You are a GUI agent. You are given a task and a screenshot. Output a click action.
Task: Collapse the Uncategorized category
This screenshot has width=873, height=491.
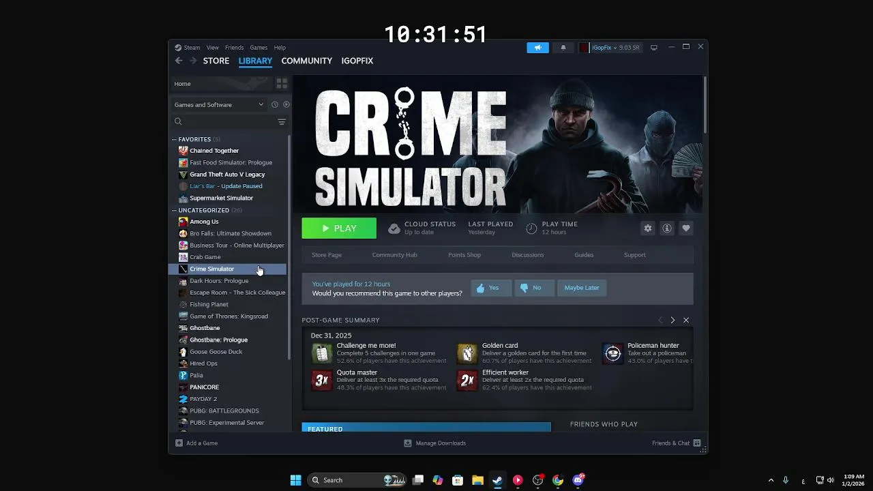pyautogui.click(x=175, y=210)
